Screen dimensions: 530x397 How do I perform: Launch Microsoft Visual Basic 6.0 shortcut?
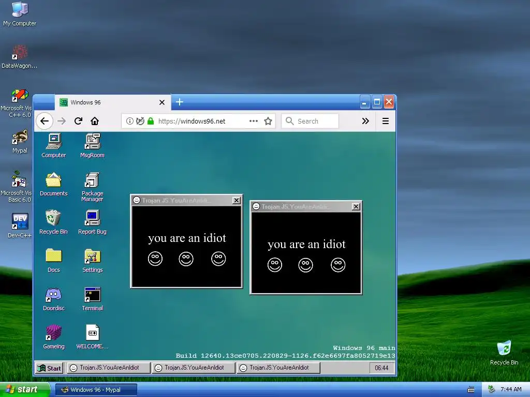click(x=19, y=179)
